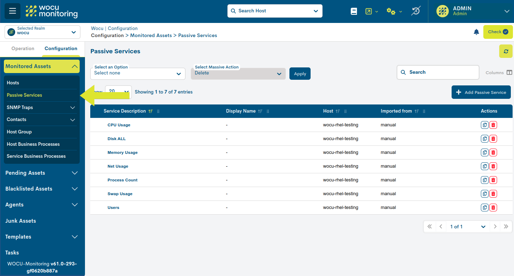Click the refresh icon above the table
Viewport: 514px width, 276px height.
(506, 51)
